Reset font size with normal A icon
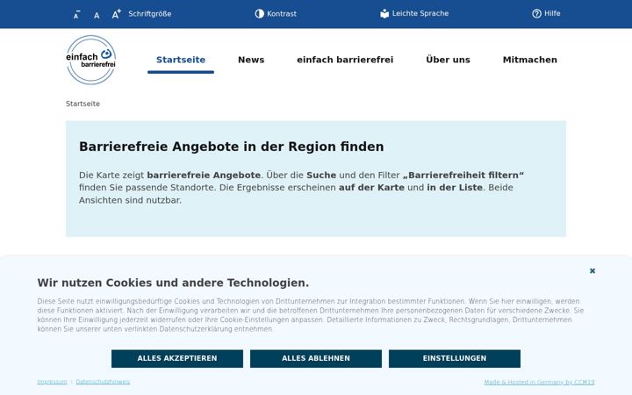 (97, 15)
